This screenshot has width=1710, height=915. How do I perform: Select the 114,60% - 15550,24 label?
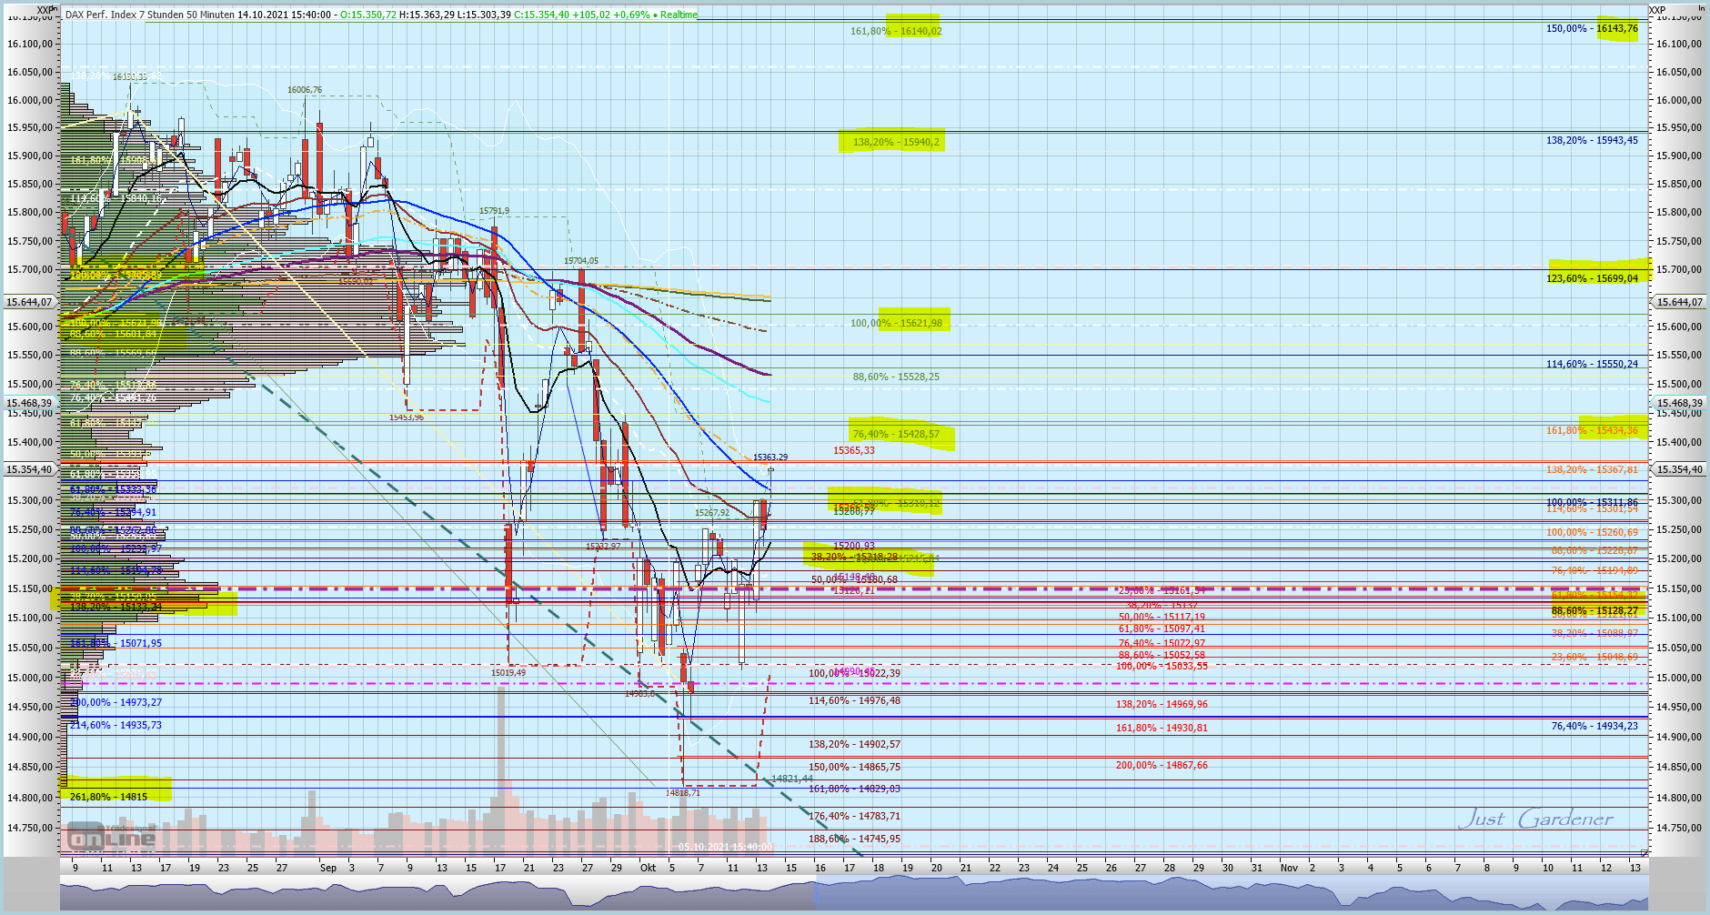pos(1592,364)
